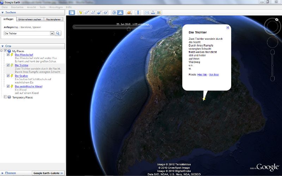Uncheck the Der Seufzer checkbox
Viewport: 282px width, 176px height.
pyautogui.click(x=8, y=76)
